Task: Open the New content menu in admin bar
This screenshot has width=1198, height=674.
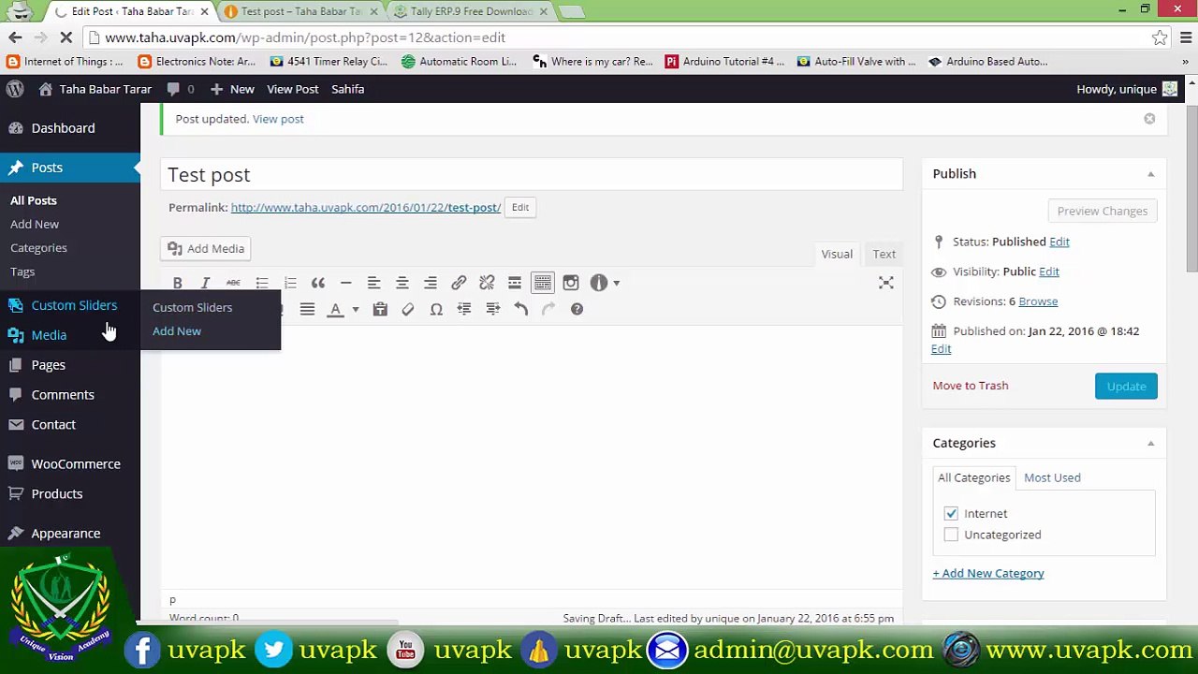Action: pyautogui.click(x=232, y=89)
